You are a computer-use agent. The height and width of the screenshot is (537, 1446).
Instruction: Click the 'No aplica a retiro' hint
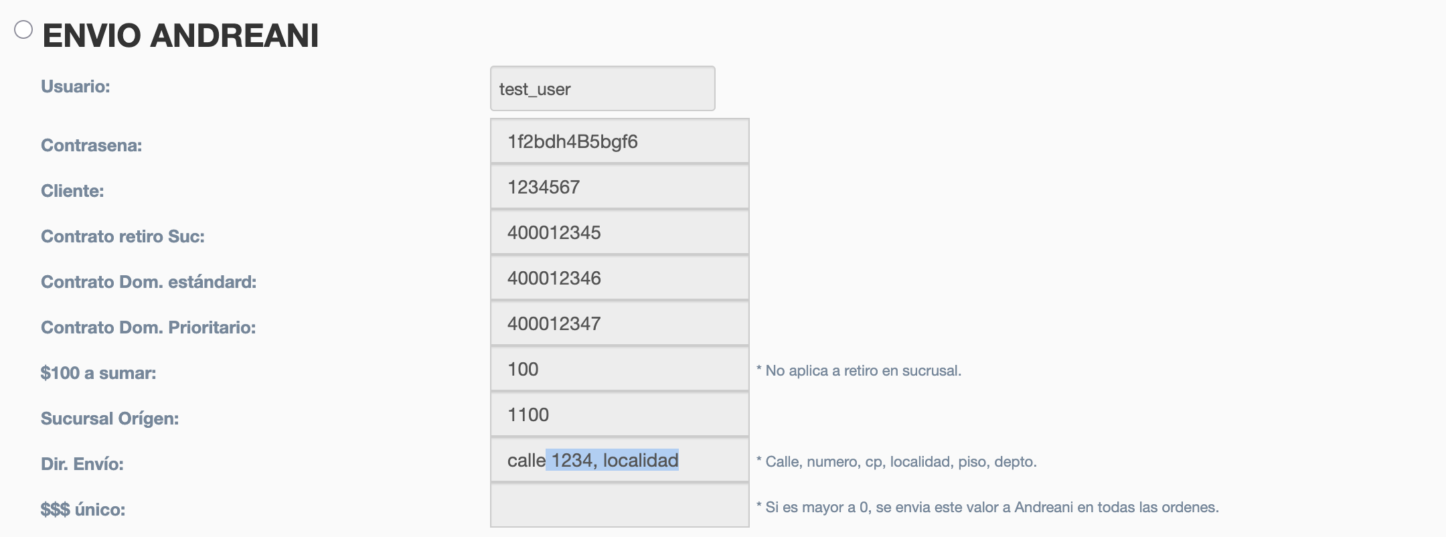pyautogui.click(x=859, y=370)
